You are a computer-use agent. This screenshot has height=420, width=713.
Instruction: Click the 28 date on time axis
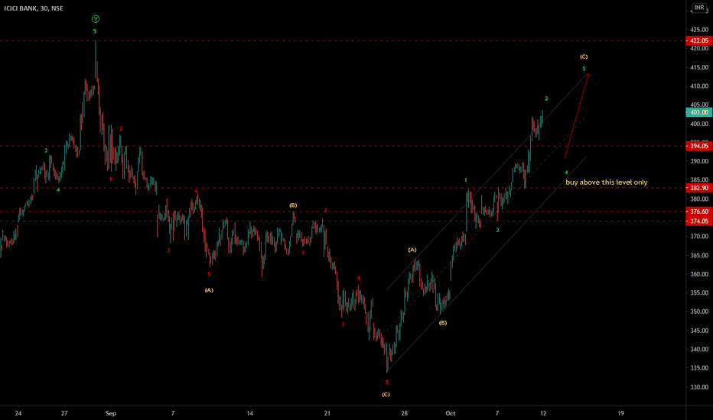[404, 413]
